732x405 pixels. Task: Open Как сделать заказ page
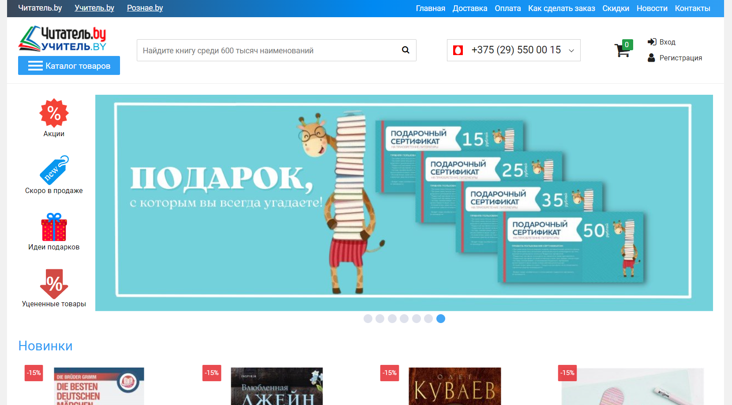click(562, 8)
